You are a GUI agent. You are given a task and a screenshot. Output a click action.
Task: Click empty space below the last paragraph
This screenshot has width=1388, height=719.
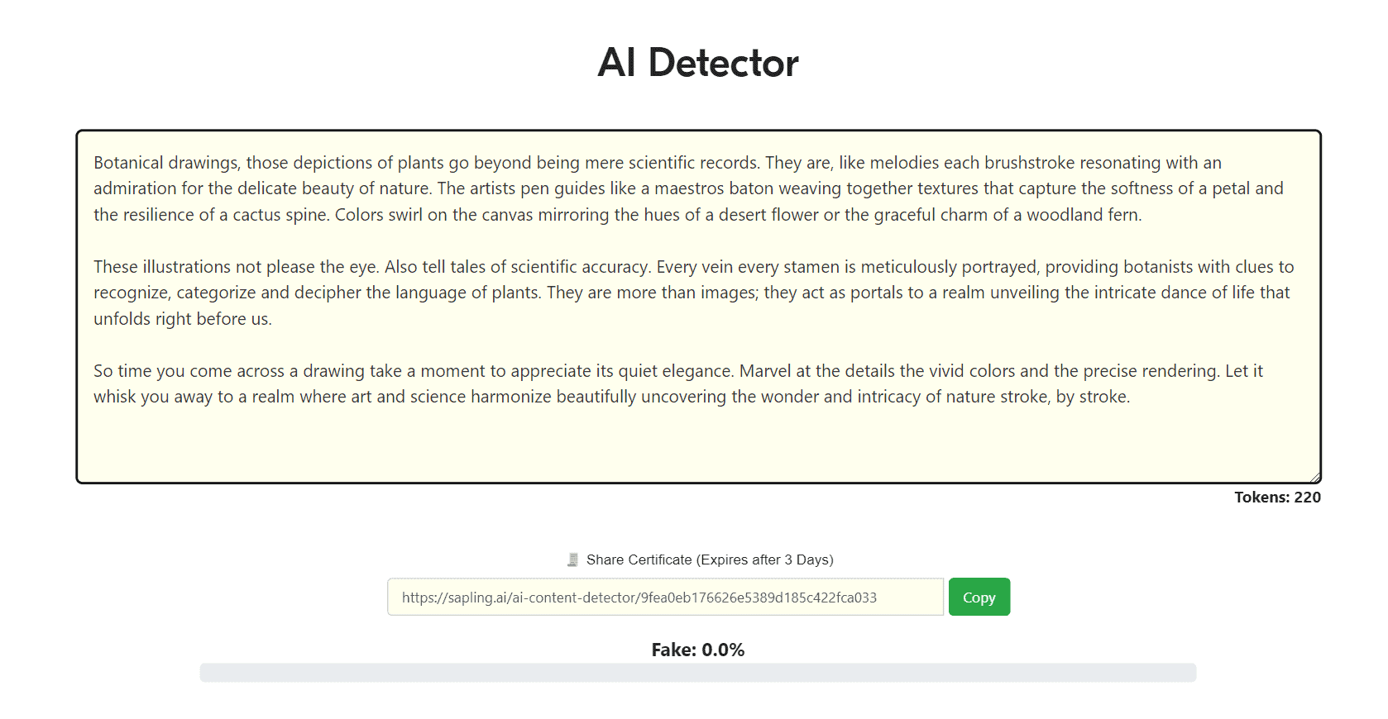point(697,444)
